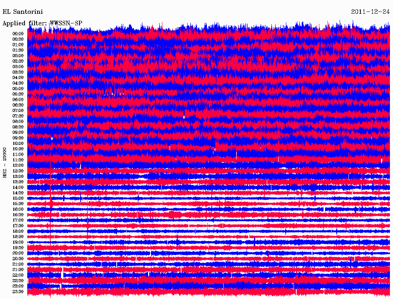The image size is (393, 299).
Task: Select the 14:00 time label
Action: (x=18, y=187)
